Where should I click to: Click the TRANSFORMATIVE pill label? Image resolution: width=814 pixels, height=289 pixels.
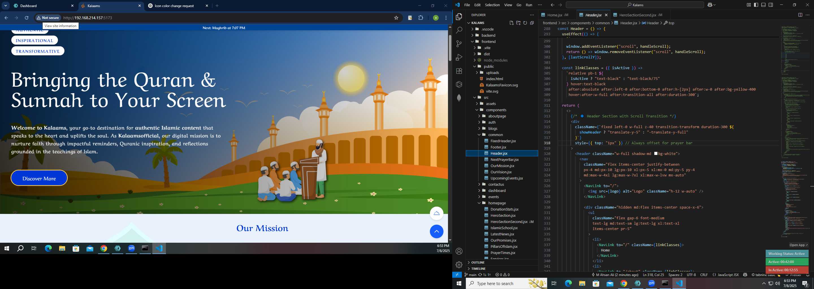tap(38, 51)
